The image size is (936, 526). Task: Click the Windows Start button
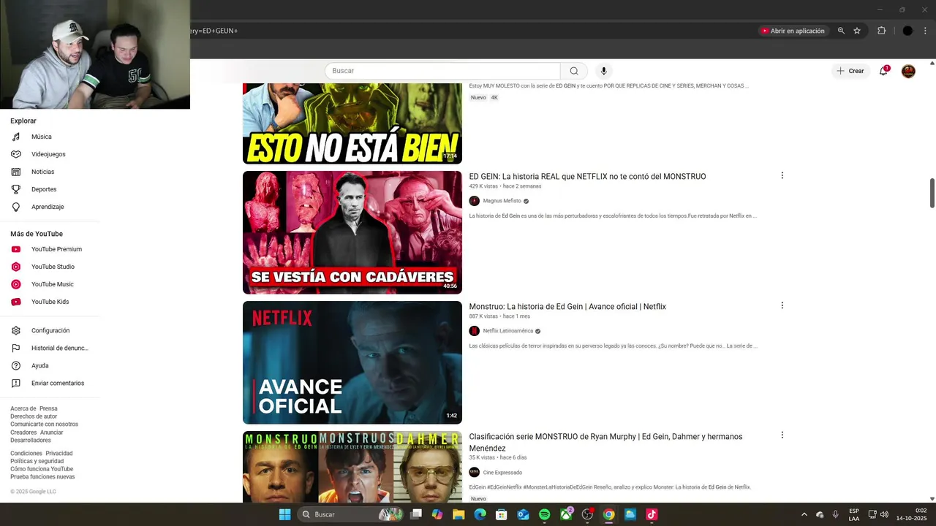tap(284, 514)
